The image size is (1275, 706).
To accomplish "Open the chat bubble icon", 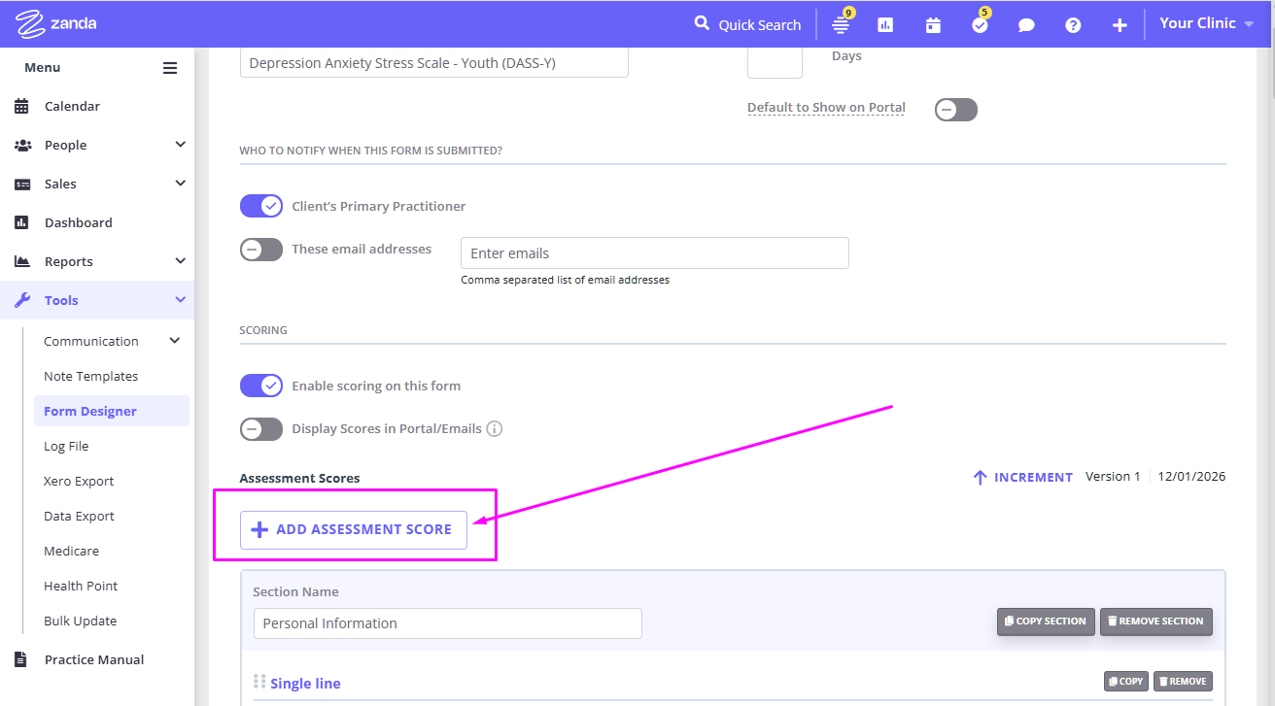I will point(1025,23).
